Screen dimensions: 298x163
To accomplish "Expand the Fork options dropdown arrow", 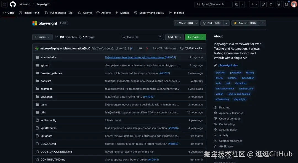I will [x=226, y=23].
